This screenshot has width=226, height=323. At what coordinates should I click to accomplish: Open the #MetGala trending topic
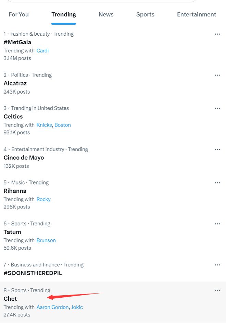[x=17, y=42]
